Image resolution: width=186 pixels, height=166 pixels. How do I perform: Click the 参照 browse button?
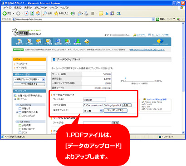coord(127,105)
